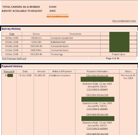Select the survey ID 1000339m

tap(36, 50)
